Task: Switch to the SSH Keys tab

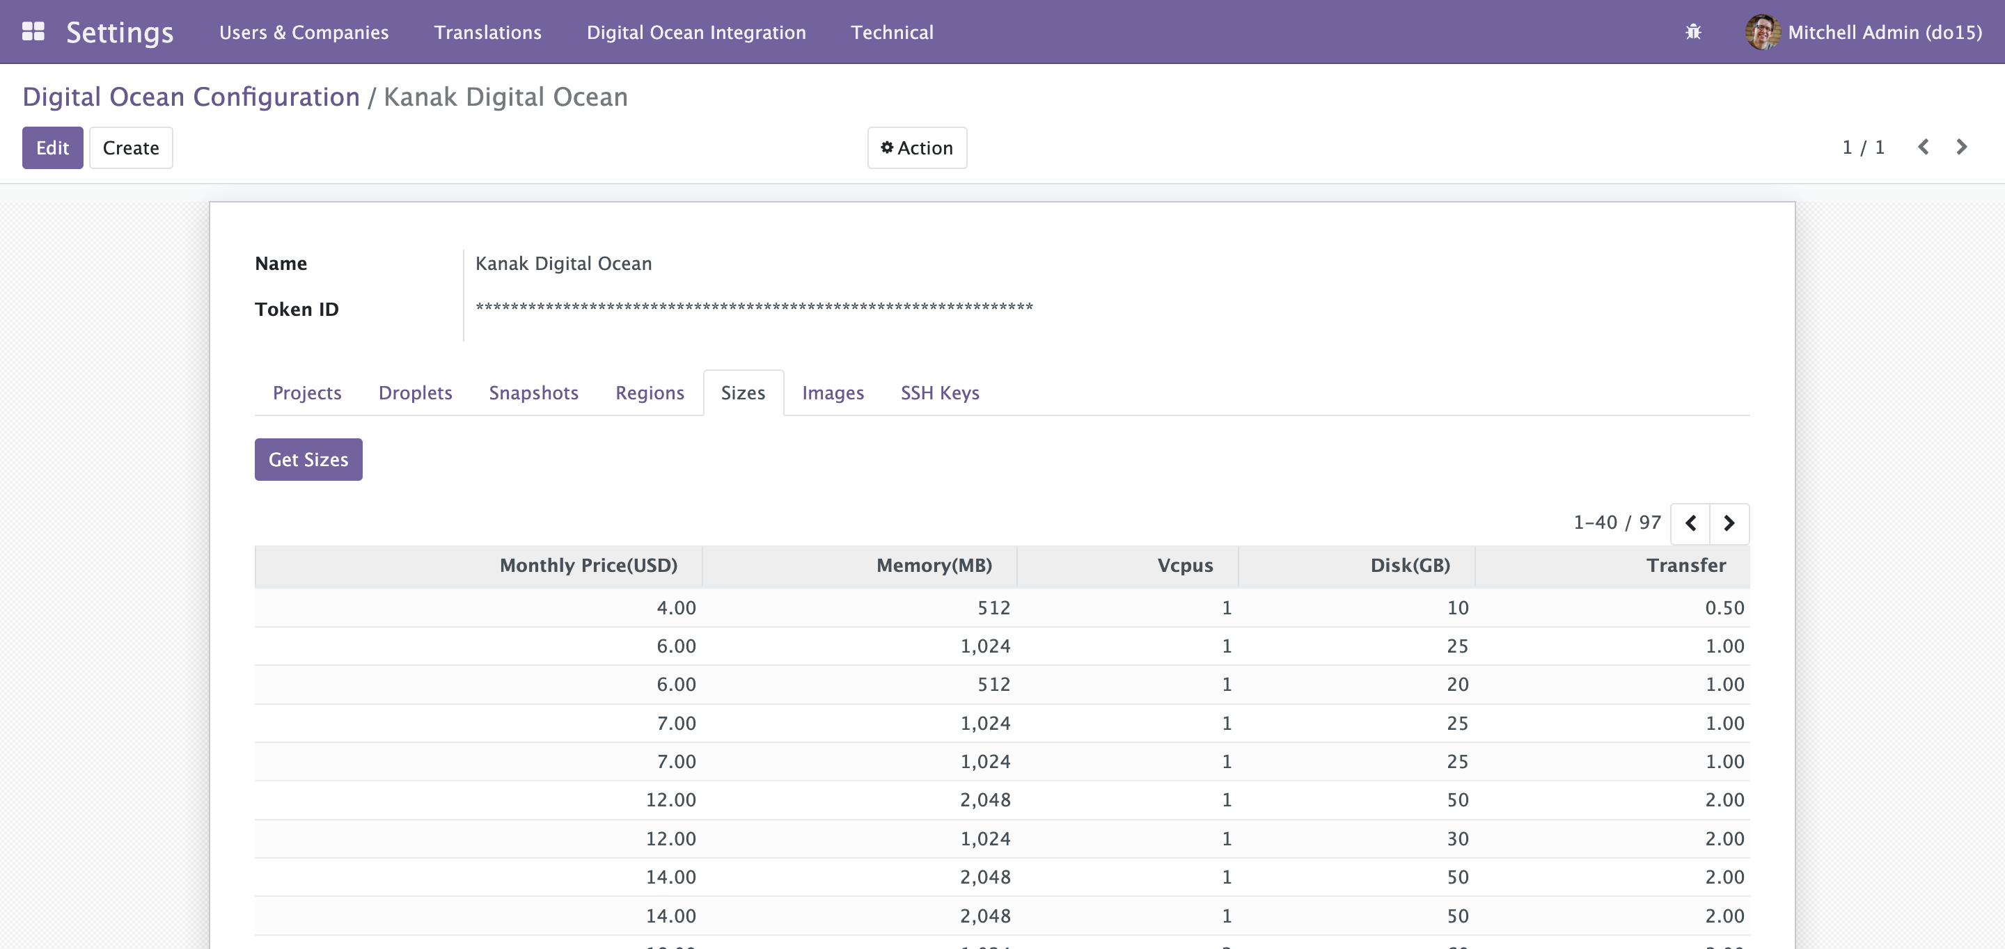Action: [939, 393]
